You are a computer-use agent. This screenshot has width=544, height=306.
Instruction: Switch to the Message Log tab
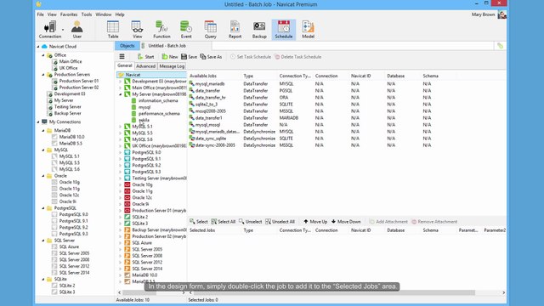point(172,66)
